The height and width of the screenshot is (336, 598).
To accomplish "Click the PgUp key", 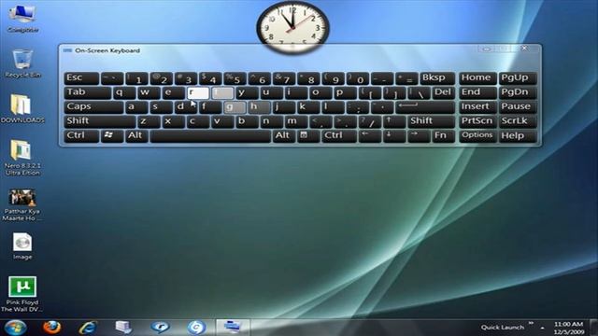I will [x=518, y=78].
